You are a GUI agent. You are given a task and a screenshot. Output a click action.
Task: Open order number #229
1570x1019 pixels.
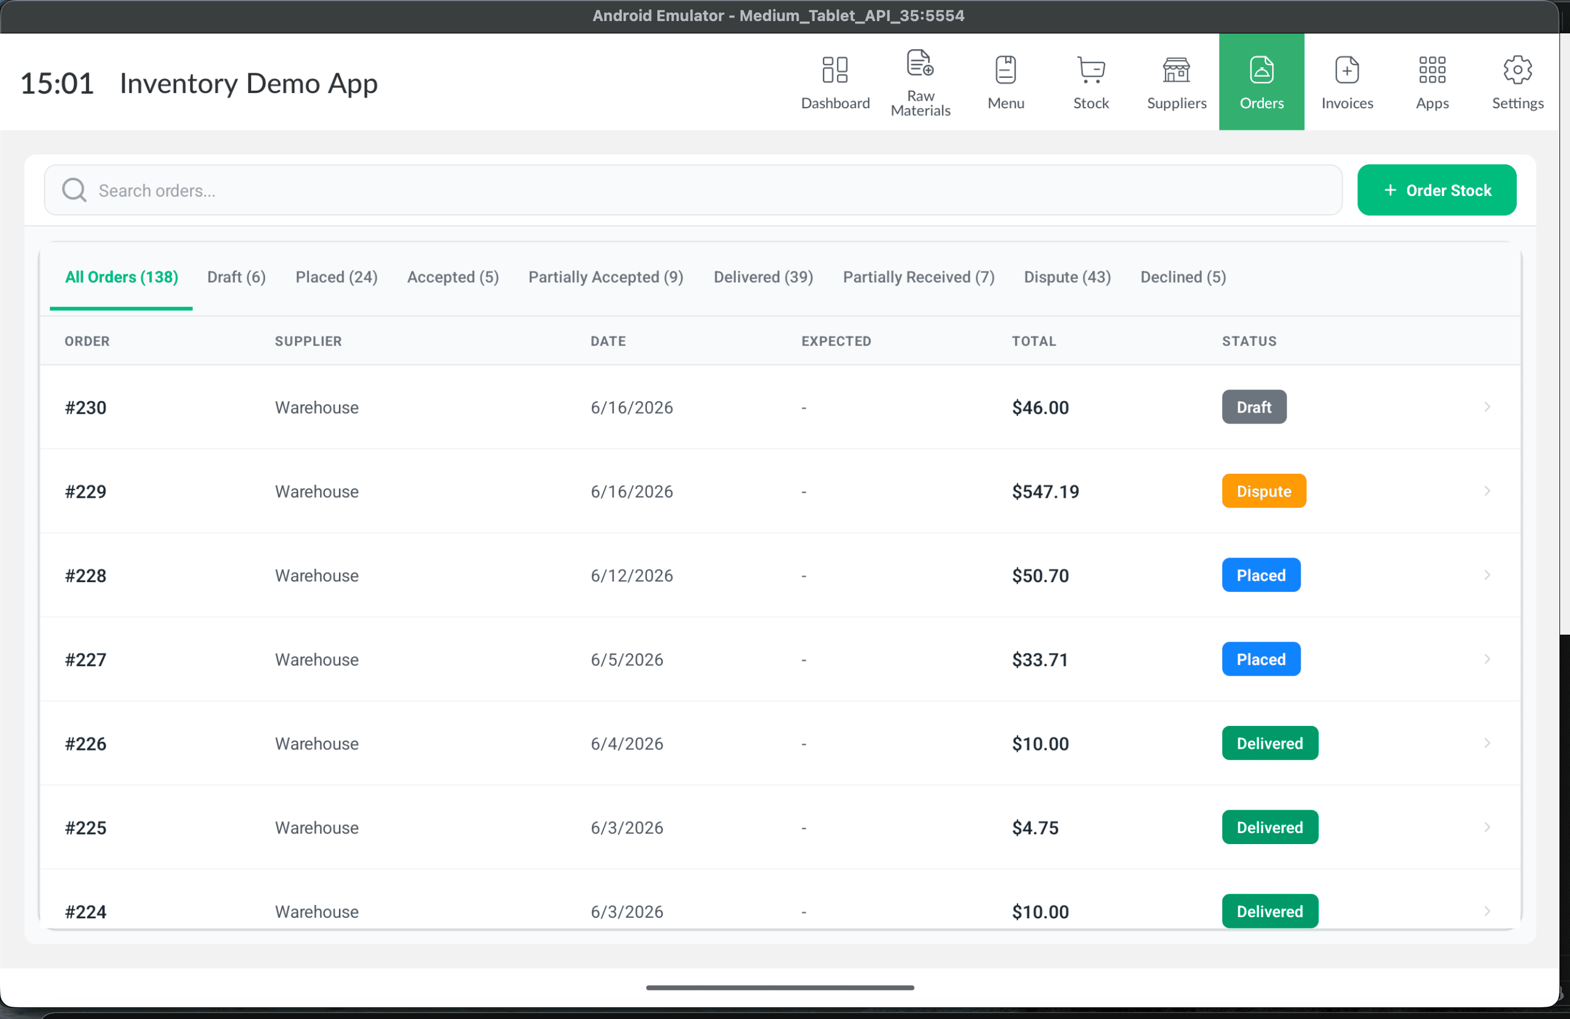coord(85,491)
